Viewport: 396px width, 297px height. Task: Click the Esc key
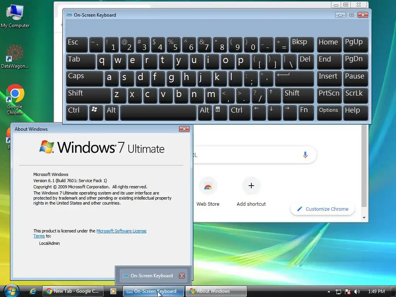click(x=77, y=45)
